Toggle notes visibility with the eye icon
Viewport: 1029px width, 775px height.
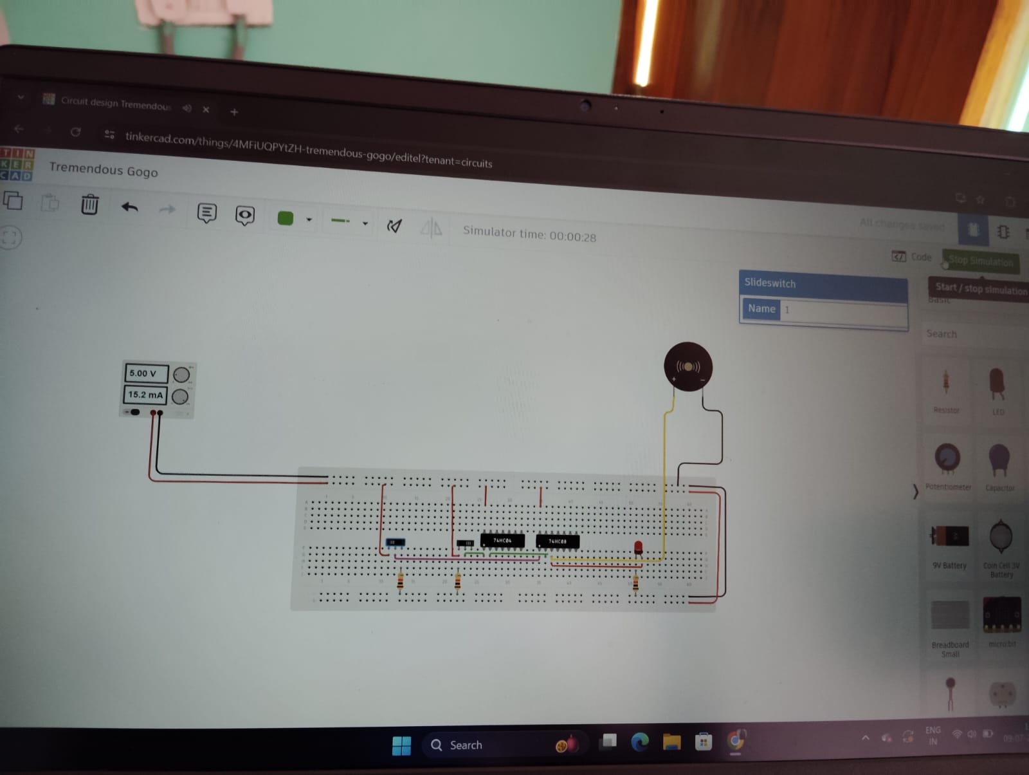[x=245, y=216]
